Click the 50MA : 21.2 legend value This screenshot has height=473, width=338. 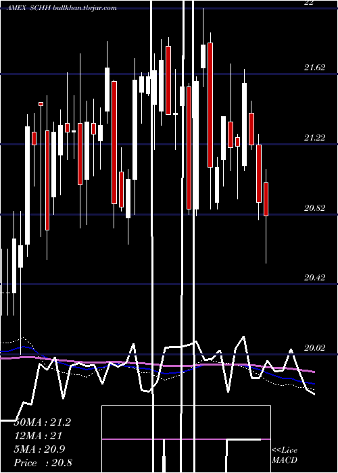point(42,422)
